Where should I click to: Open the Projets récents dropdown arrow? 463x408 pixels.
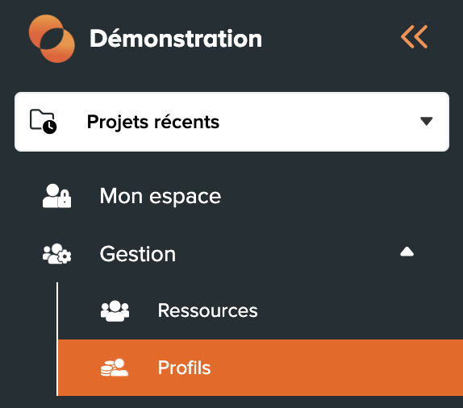pyautogui.click(x=426, y=121)
